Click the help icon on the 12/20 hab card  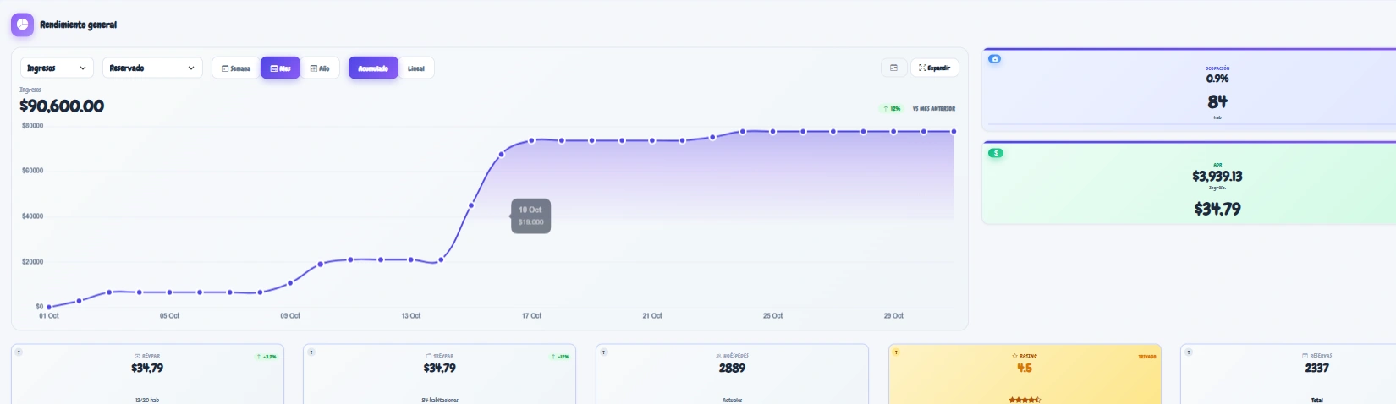coord(19,352)
